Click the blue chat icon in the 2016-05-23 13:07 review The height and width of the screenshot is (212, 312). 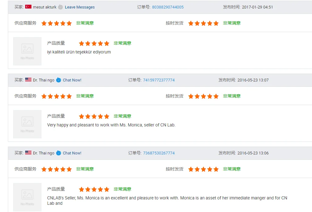[58, 80]
